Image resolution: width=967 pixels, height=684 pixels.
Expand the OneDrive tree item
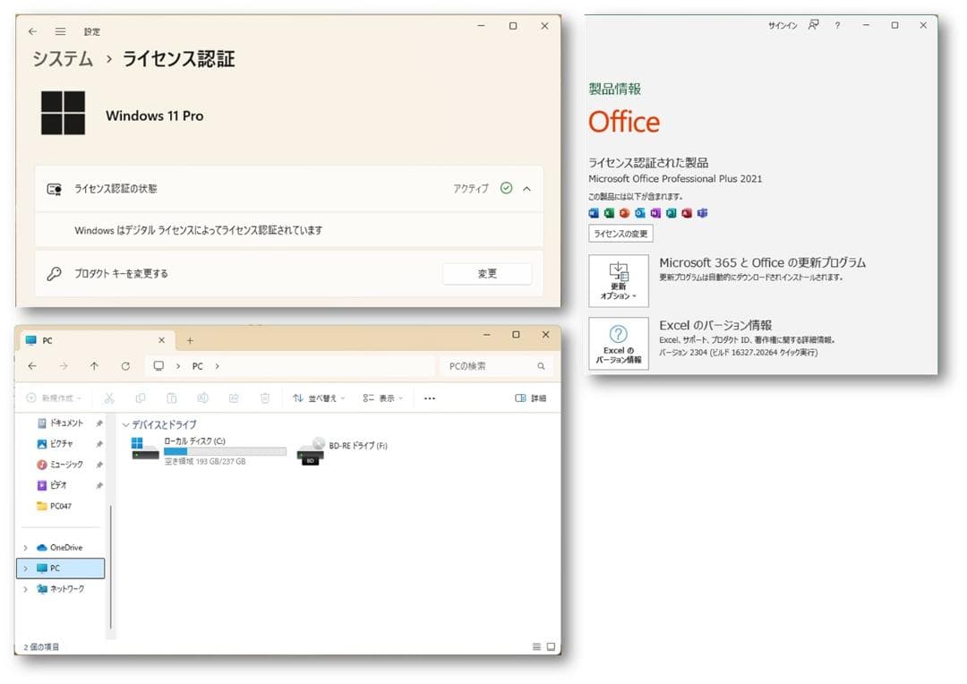point(25,546)
